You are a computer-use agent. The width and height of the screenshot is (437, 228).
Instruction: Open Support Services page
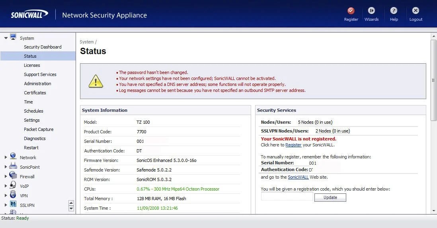[40, 74]
